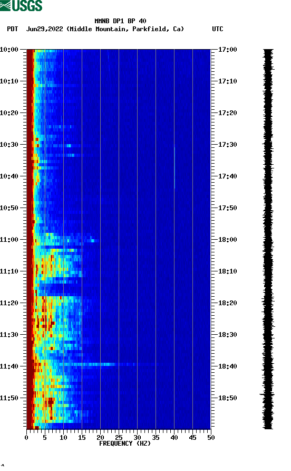Viewport: 291px width, 471px height.
Task: Click the 17:30 UTC time label
Action: [x=227, y=145]
